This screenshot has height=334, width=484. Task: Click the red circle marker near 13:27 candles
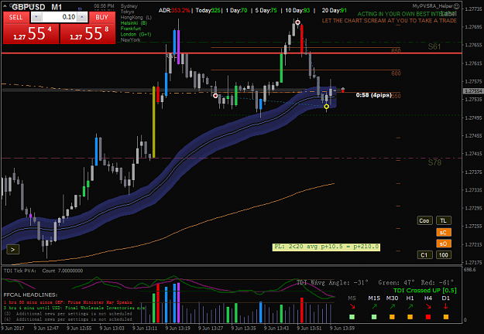pos(215,96)
